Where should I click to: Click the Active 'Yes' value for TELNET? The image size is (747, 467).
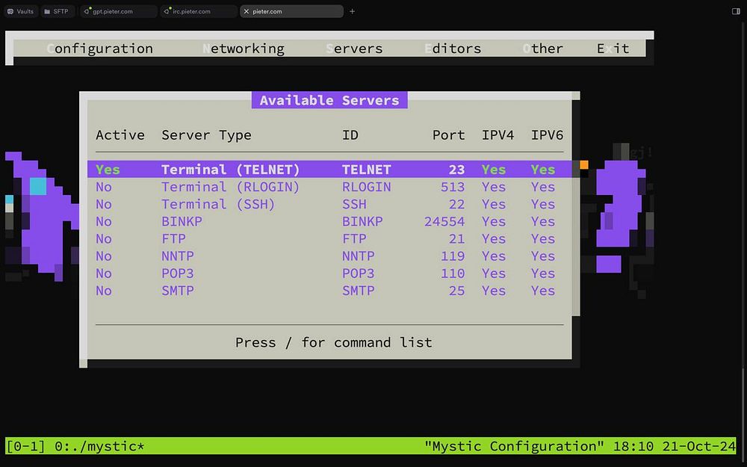coord(108,170)
